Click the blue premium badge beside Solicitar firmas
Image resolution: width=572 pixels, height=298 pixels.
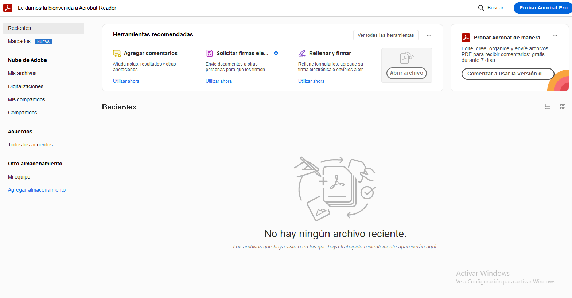[x=276, y=53]
